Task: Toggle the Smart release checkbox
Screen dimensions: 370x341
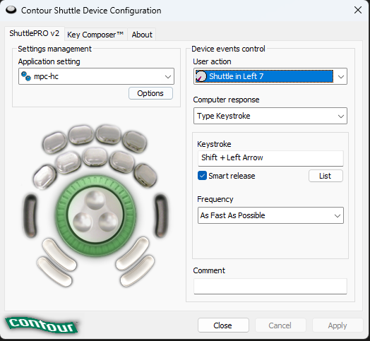Action: click(202, 176)
